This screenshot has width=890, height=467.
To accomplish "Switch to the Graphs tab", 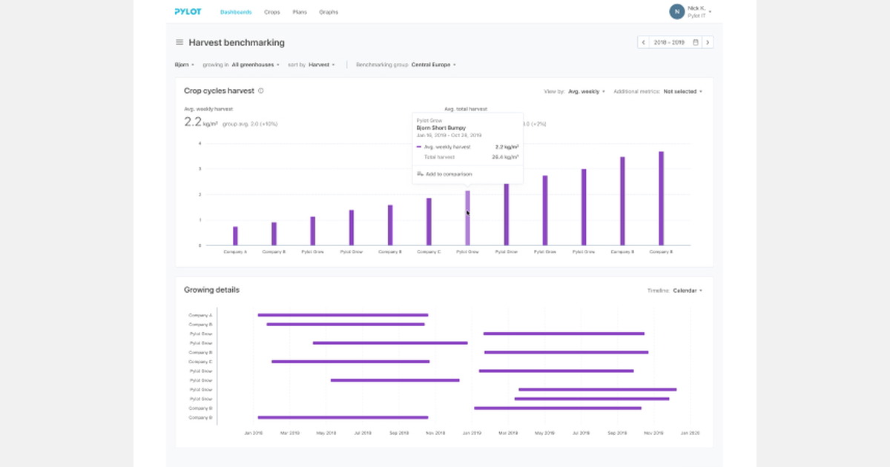I will [x=329, y=12].
